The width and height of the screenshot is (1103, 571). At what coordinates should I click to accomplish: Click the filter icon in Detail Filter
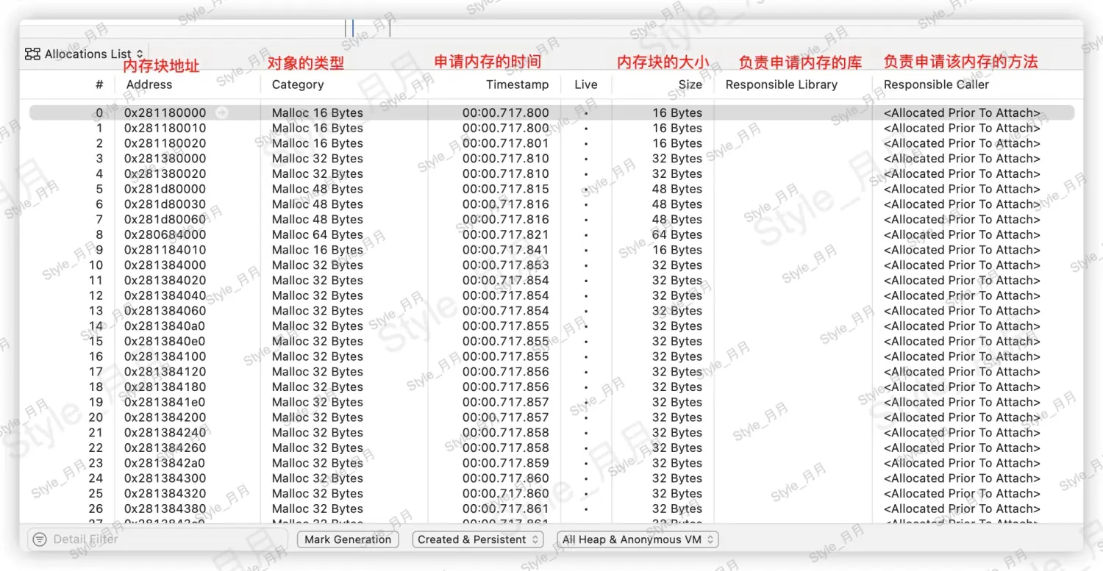[x=40, y=539]
